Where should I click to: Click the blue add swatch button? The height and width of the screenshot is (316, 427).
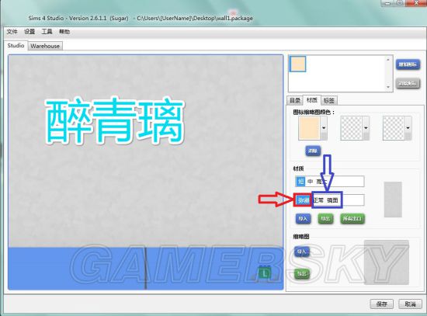(408, 64)
